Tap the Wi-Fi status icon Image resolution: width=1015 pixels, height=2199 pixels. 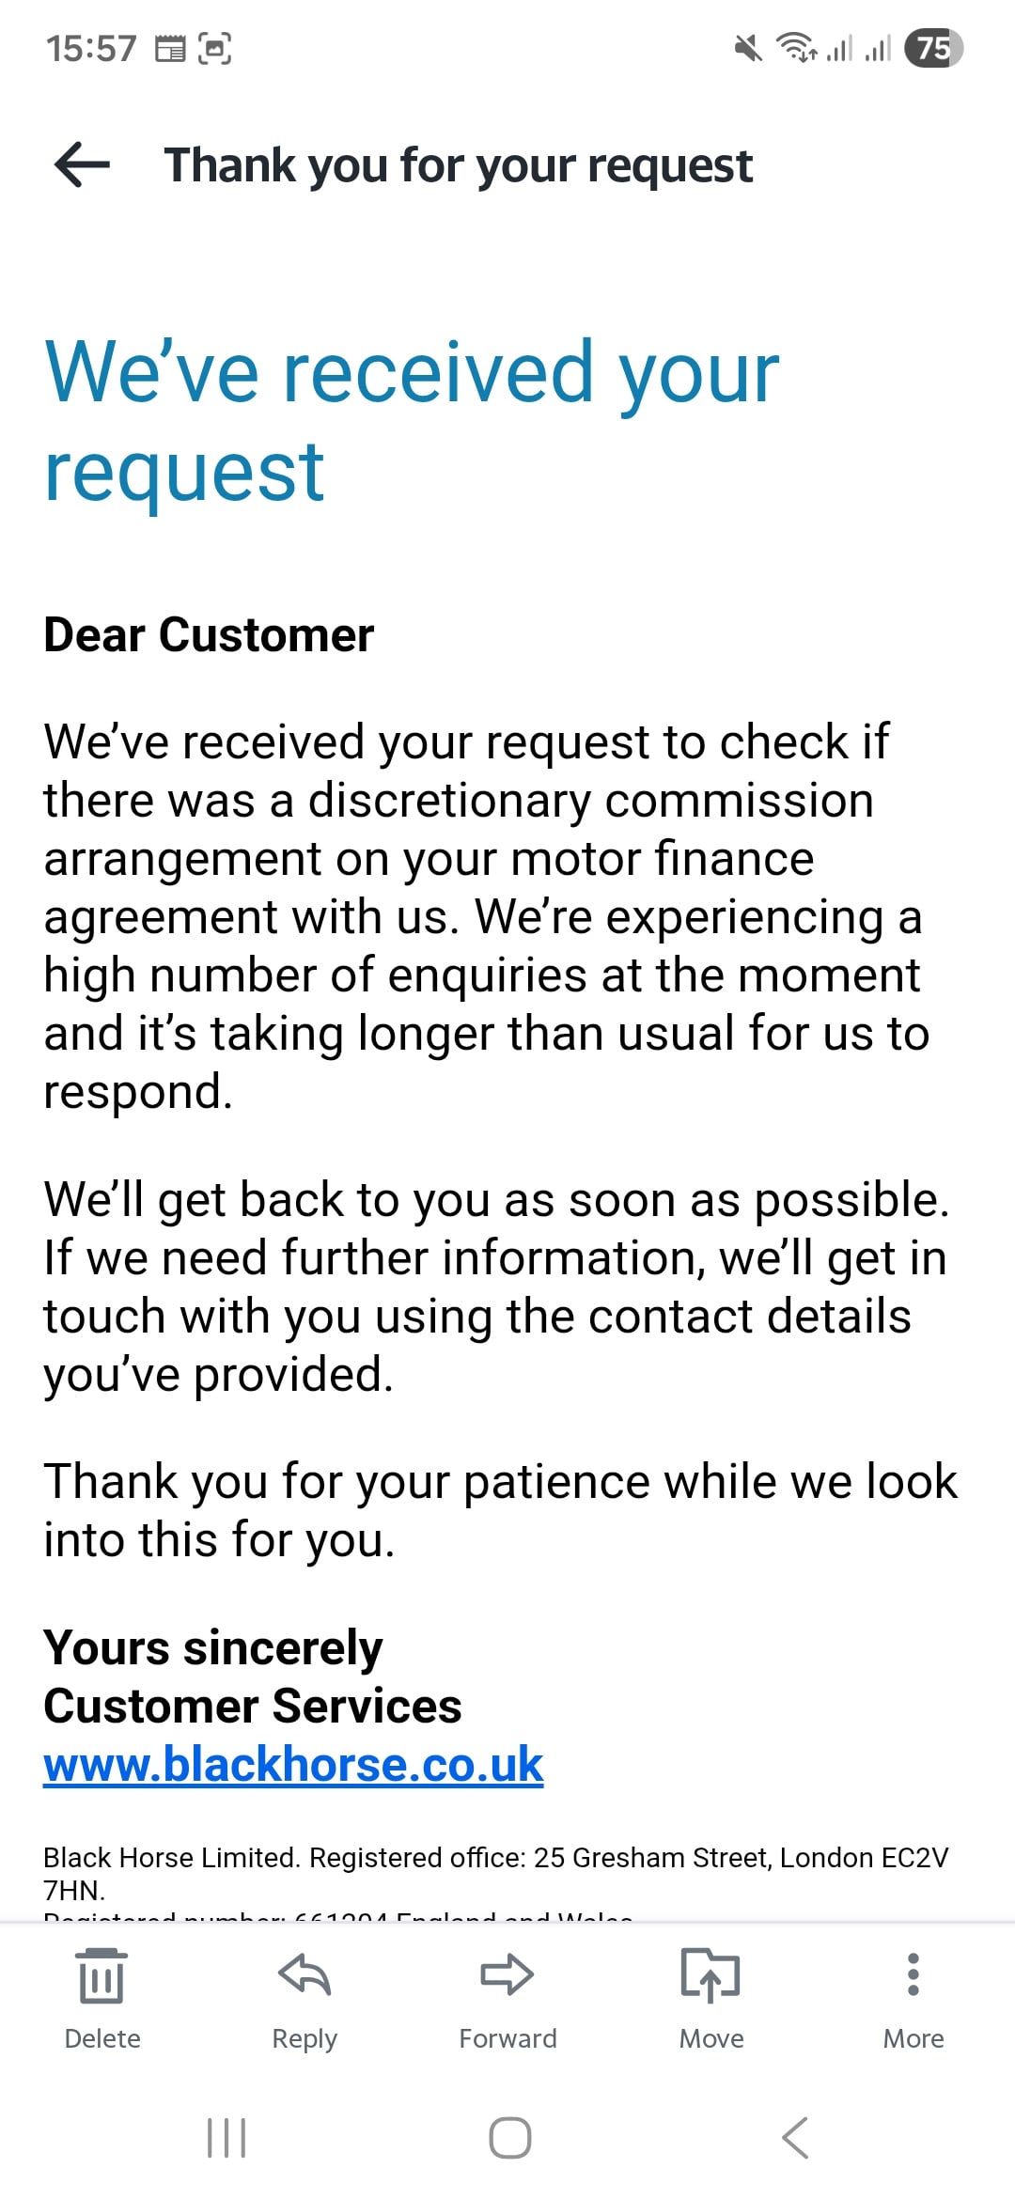pos(795,47)
